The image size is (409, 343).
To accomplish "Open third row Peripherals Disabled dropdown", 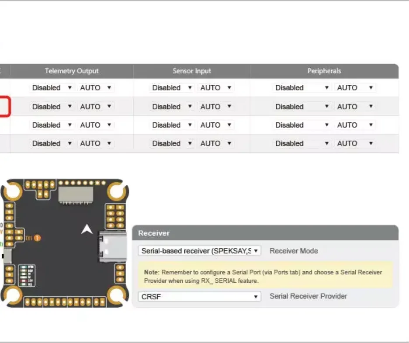I will pyautogui.click(x=302, y=125).
